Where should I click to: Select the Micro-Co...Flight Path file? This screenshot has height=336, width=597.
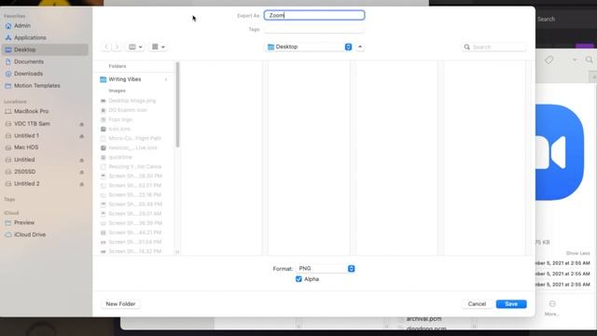tap(134, 138)
